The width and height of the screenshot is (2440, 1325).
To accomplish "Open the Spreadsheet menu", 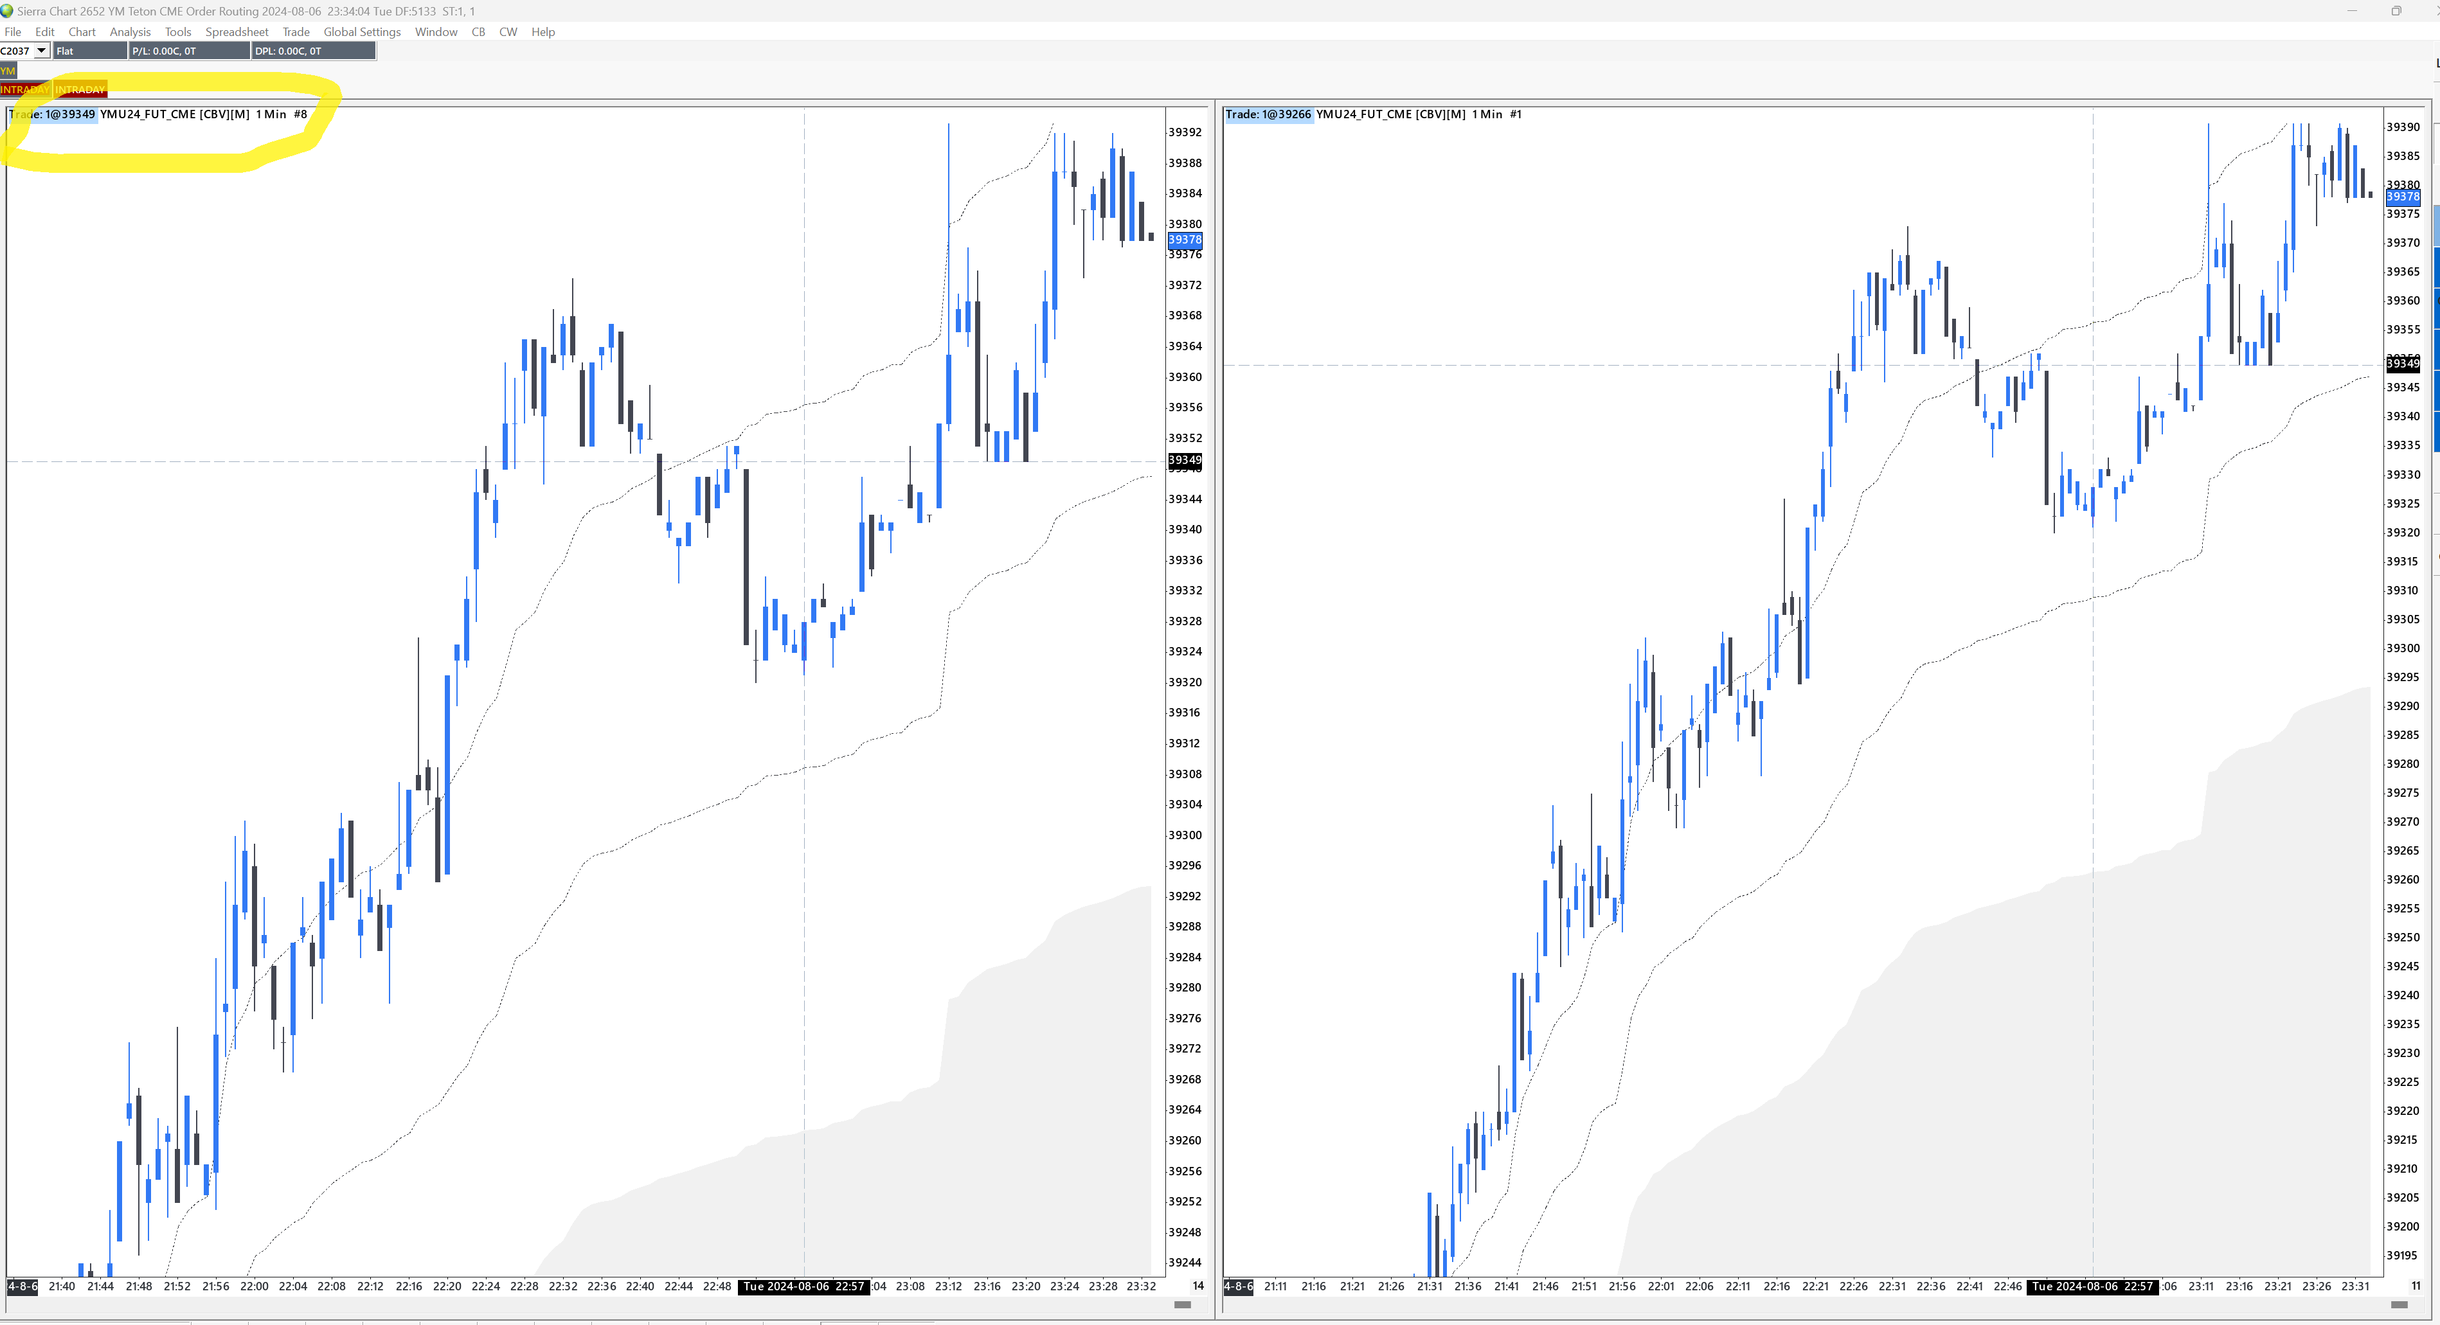I will pyautogui.click(x=237, y=32).
